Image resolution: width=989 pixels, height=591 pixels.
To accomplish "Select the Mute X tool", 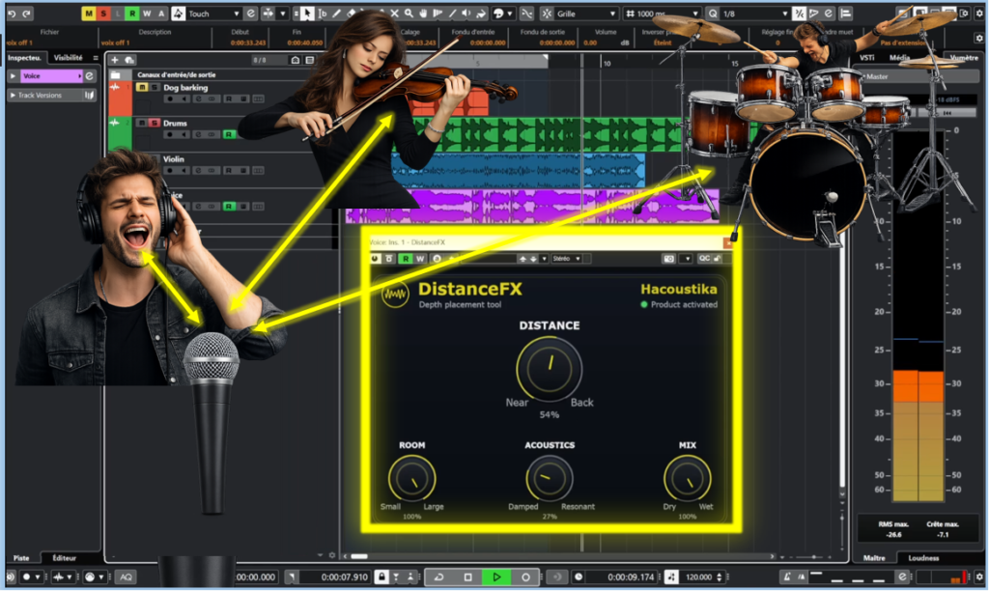I will [x=394, y=14].
